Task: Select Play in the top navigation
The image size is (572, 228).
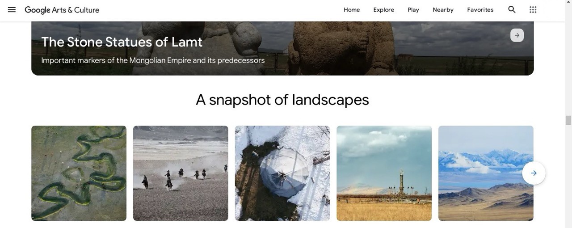Action: point(413,10)
